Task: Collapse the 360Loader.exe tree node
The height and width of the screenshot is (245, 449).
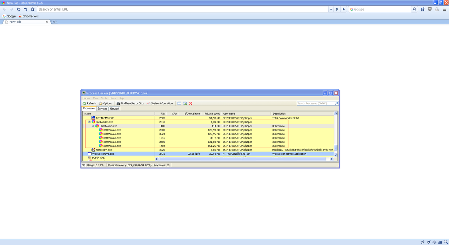Action: (89, 122)
